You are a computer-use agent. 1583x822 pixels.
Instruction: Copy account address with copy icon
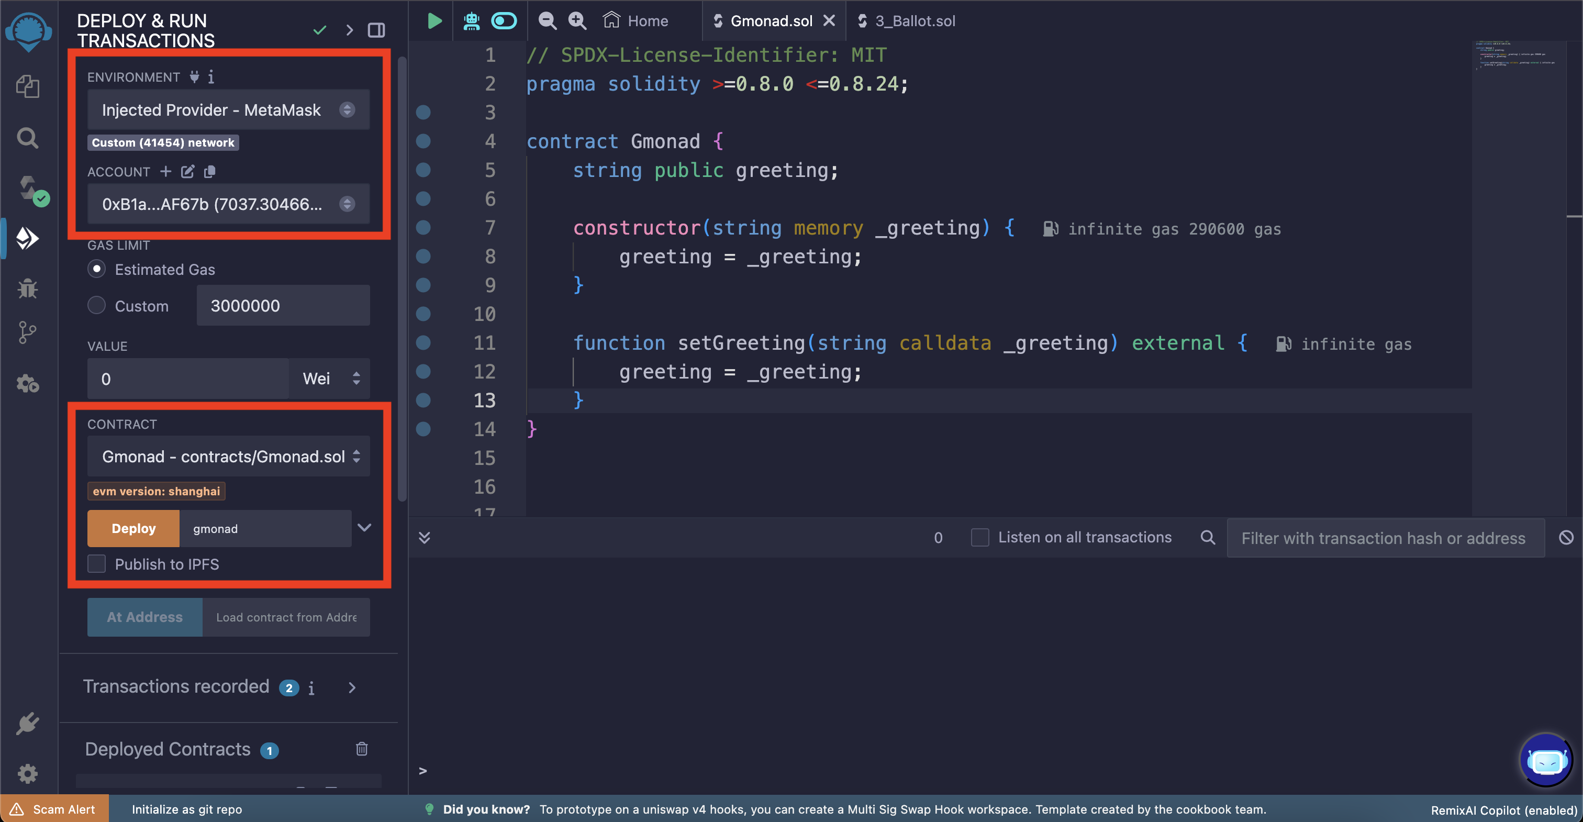pos(209,172)
